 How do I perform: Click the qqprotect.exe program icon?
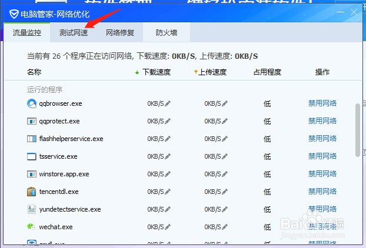click(32, 121)
